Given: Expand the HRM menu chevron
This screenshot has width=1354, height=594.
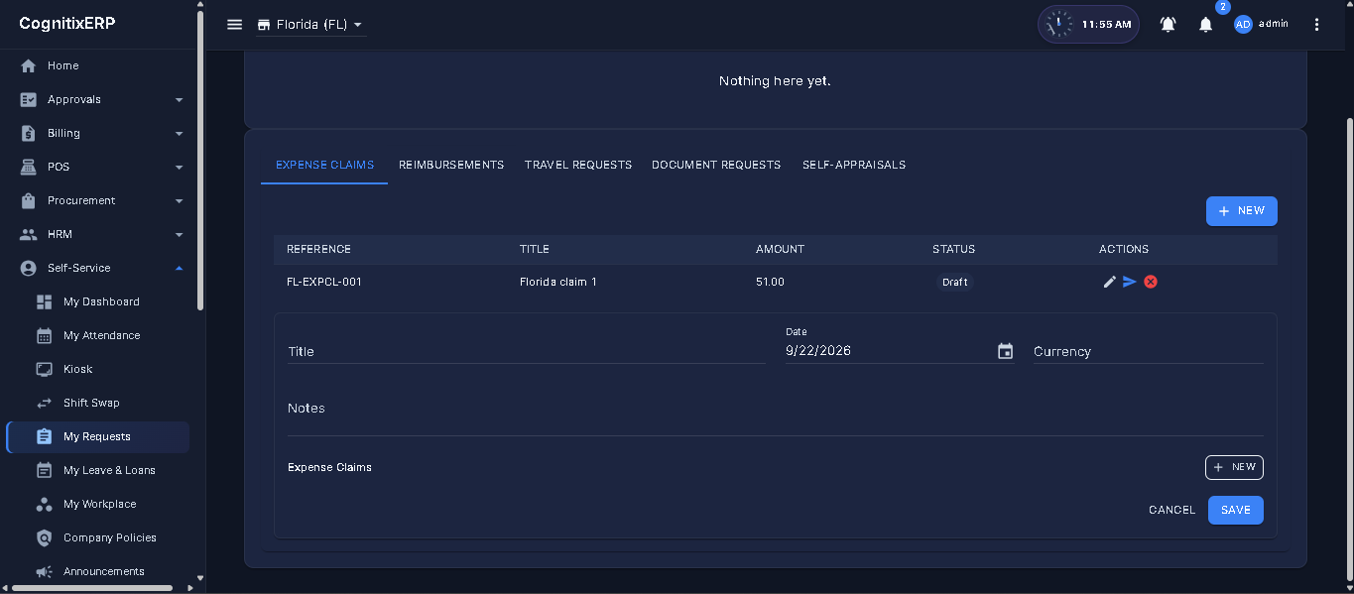Looking at the screenshot, I should [x=179, y=235].
